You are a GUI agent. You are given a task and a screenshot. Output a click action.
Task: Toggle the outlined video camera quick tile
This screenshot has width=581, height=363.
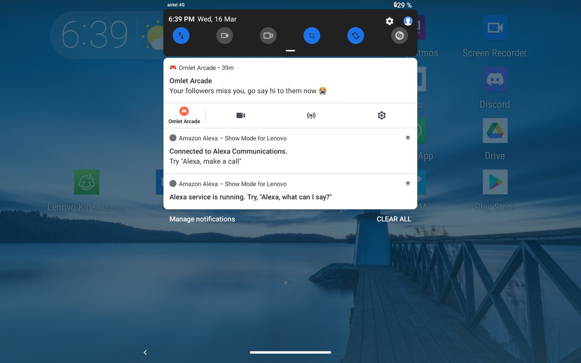[x=268, y=36]
